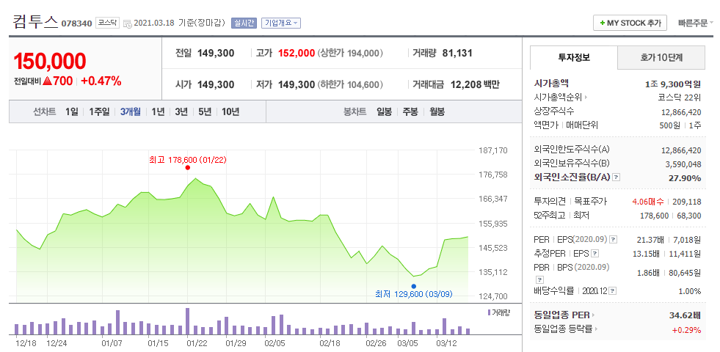Select the 5년 line chart period
Viewport: 720px width, 352px height.
pos(205,111)
